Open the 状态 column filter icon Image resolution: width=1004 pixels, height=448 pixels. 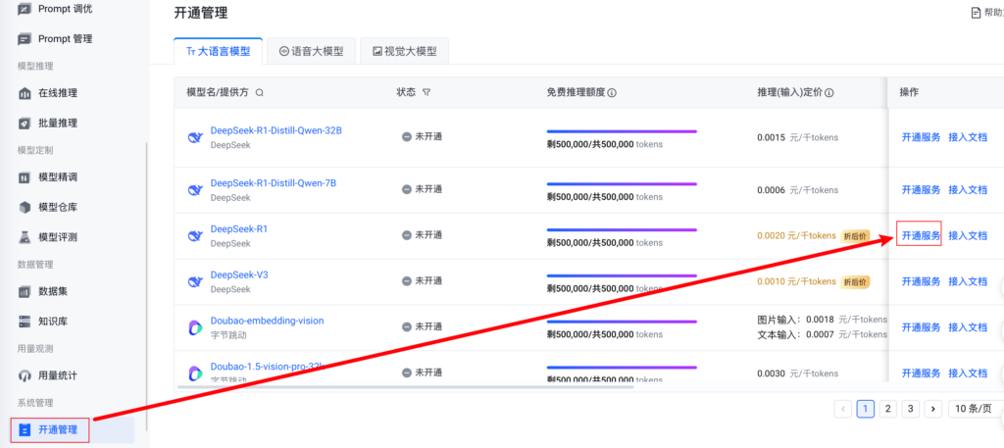[427, 92]
